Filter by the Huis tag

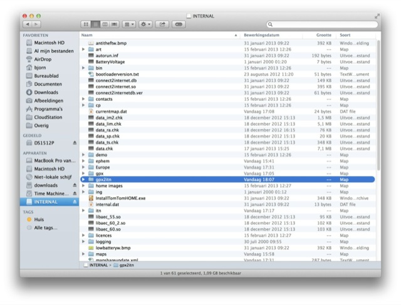(39, 219)
